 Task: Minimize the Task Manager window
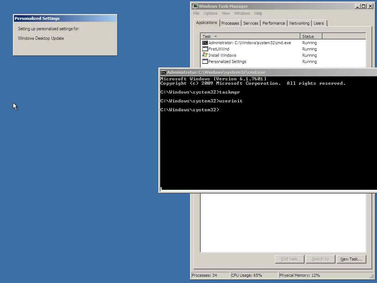pos(357,6)
